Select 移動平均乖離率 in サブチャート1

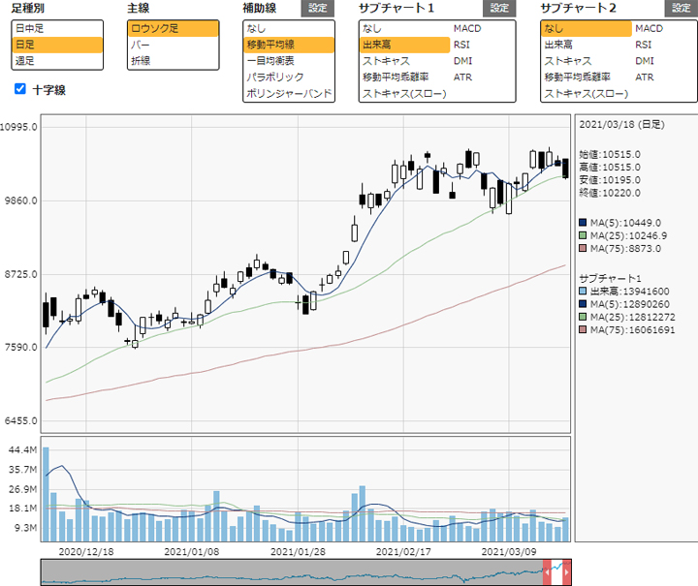click(x=405, y=77)
